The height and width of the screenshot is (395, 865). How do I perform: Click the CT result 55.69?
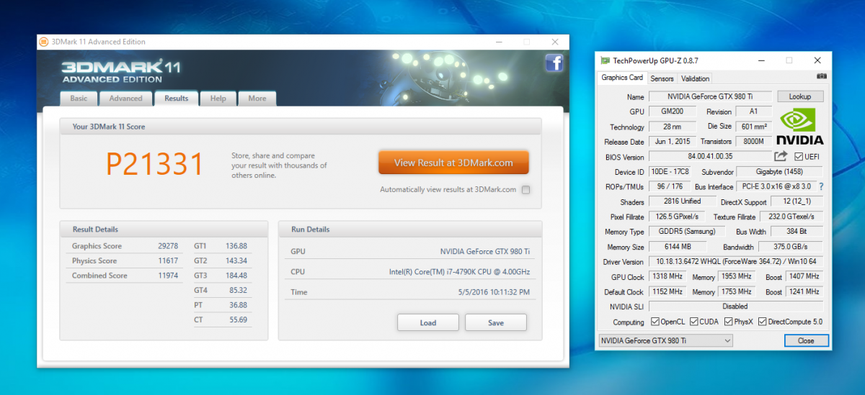(236, 319)
